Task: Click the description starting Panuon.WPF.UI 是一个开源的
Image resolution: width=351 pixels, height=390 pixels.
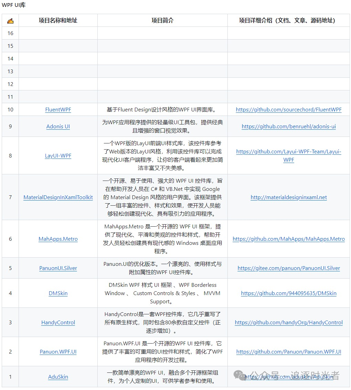Action: [x=162, y=352]
